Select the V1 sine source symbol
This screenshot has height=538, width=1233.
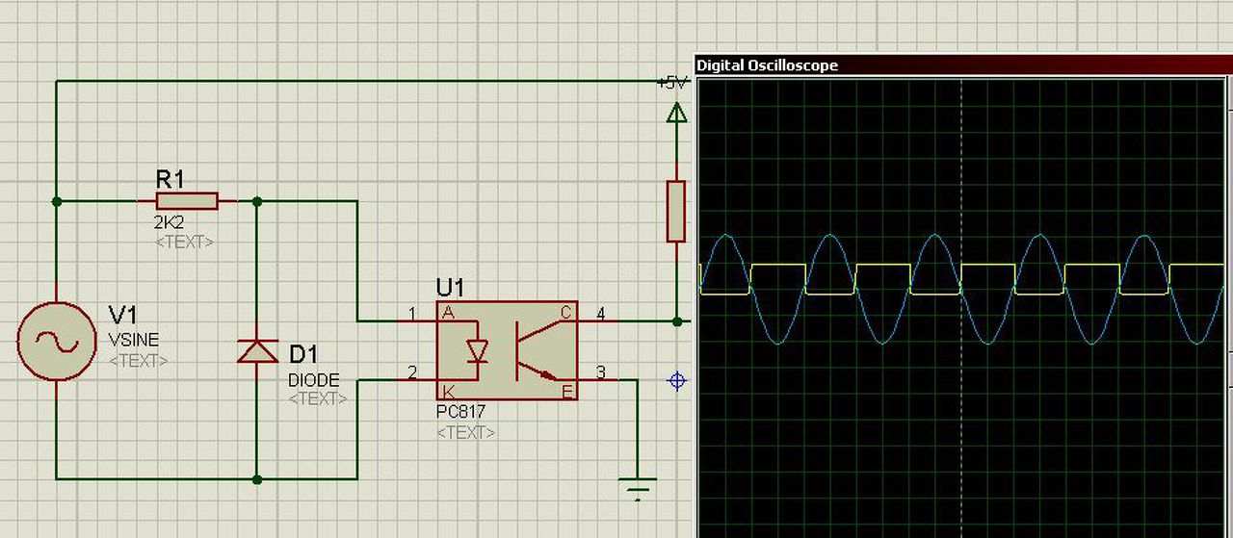57,341
